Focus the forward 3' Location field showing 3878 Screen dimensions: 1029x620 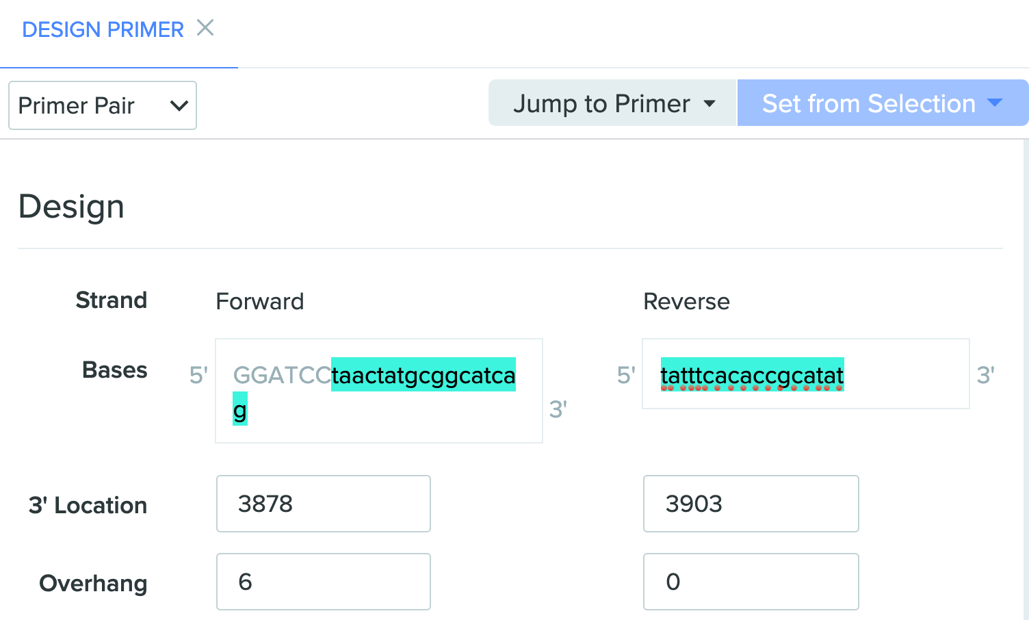point(323,504)
